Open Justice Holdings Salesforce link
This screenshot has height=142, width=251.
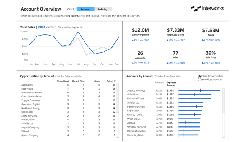(x=136, y=90)
